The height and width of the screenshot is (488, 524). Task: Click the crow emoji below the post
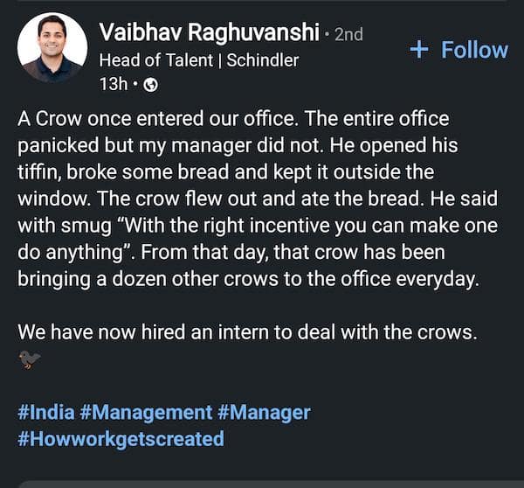29,359
